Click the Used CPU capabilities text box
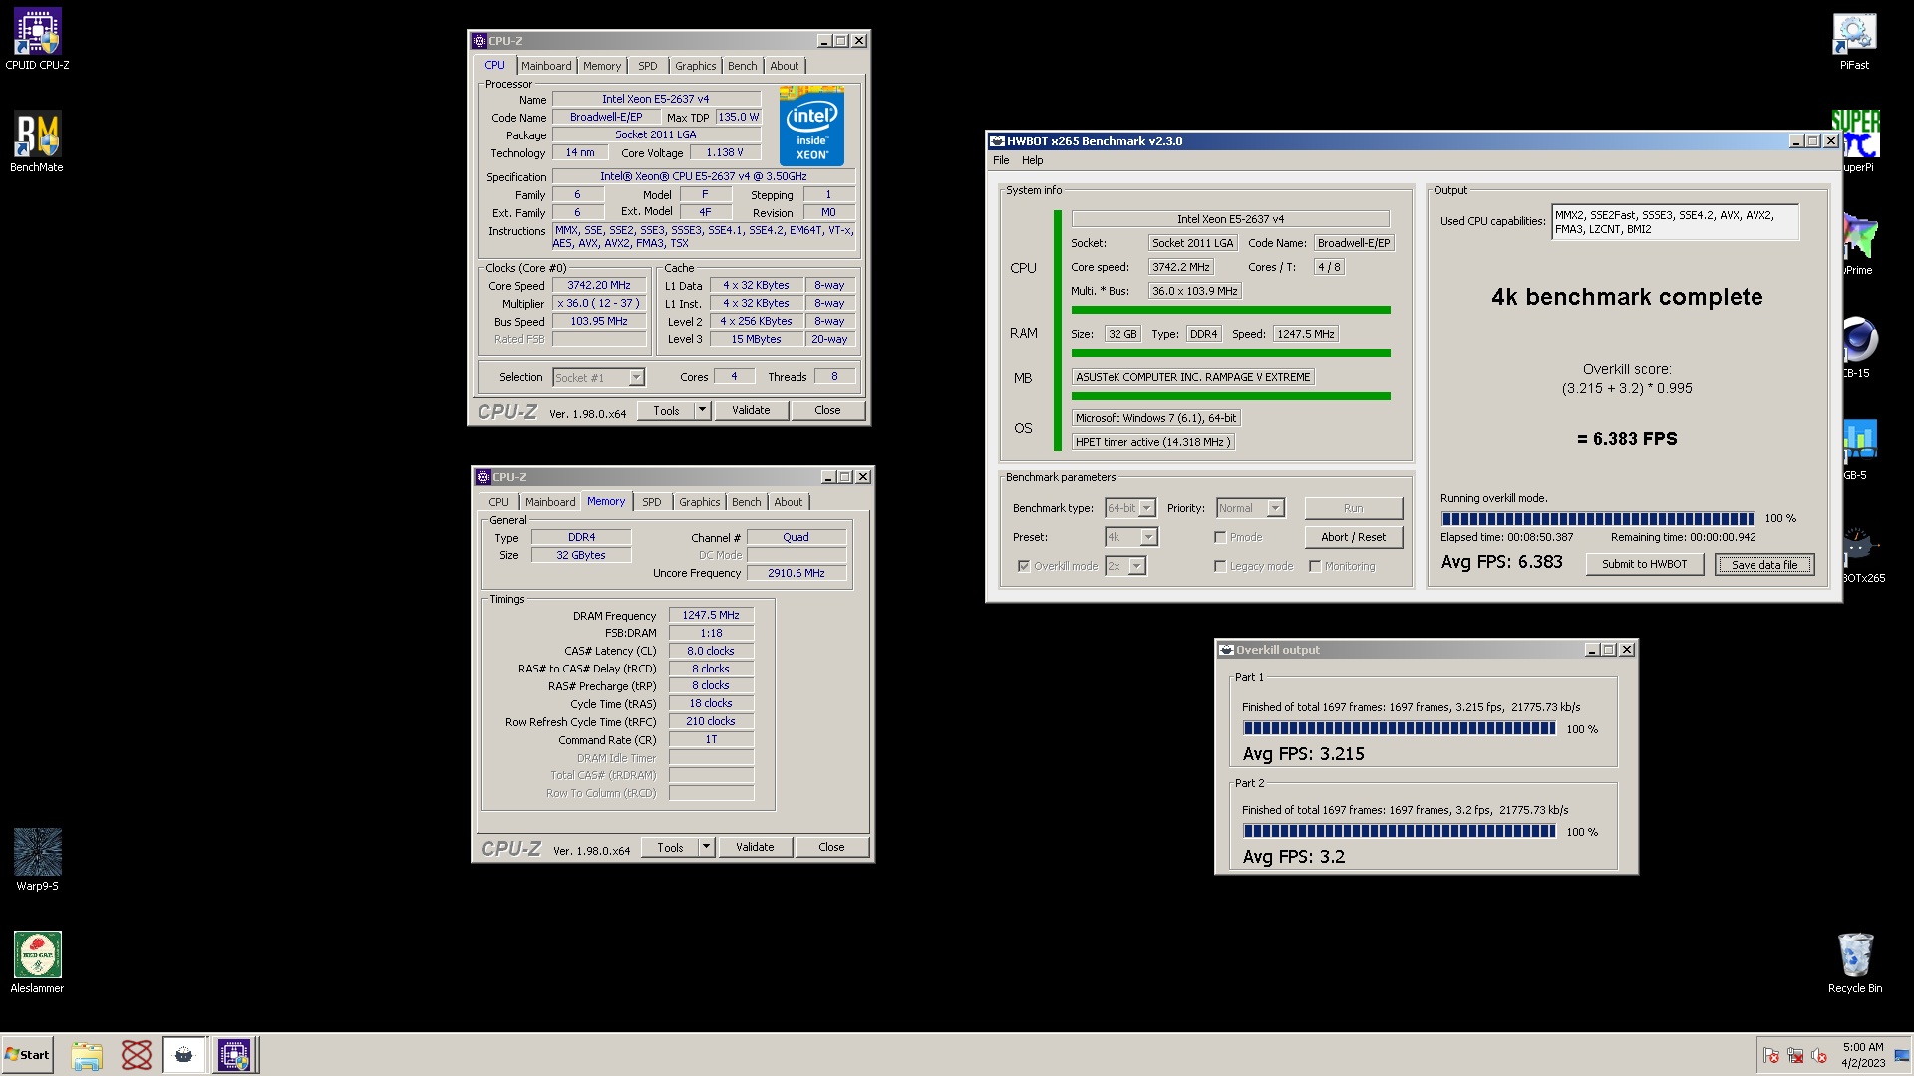Image resolution: width=1914 pixels, height=1076 pixels. pos(1675,222)
